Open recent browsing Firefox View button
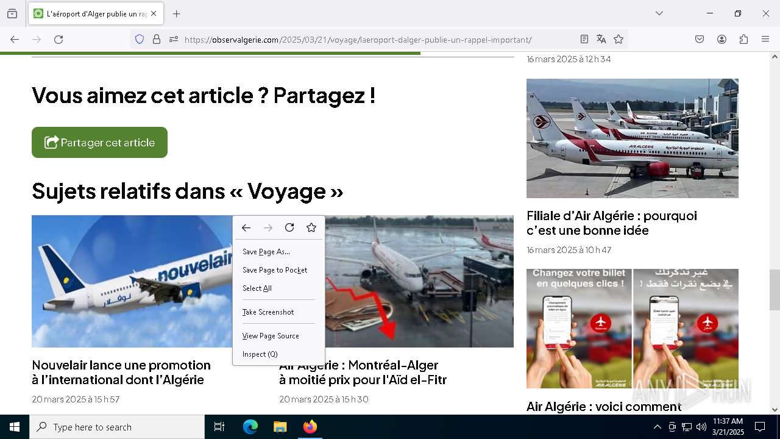The image size is (780, 439). [12, 13]
